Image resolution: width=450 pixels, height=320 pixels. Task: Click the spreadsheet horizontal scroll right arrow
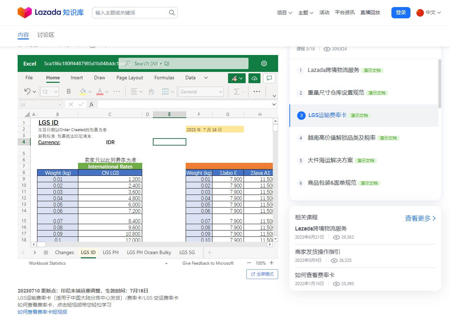[x=270, y=244]
